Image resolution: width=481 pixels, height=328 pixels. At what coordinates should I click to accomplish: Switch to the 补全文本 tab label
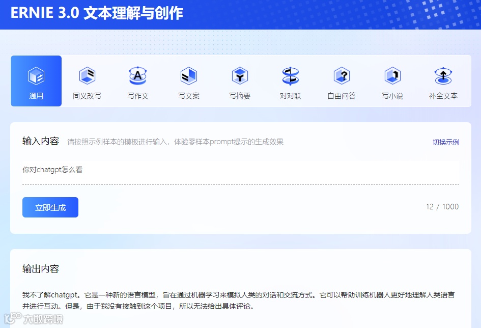[x=443, y=96]
